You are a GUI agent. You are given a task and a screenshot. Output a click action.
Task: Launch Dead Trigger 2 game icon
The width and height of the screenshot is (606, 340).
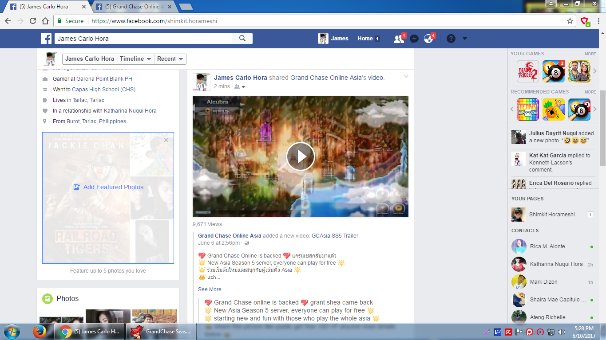tap(528, 71)
